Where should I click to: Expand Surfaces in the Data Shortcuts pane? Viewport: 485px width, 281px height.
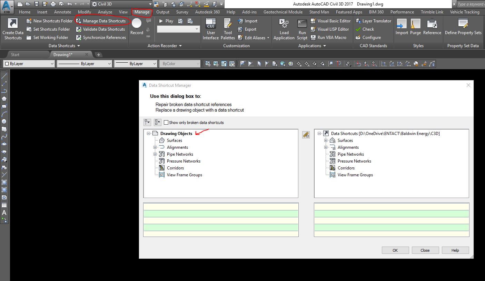click(326, 140)
